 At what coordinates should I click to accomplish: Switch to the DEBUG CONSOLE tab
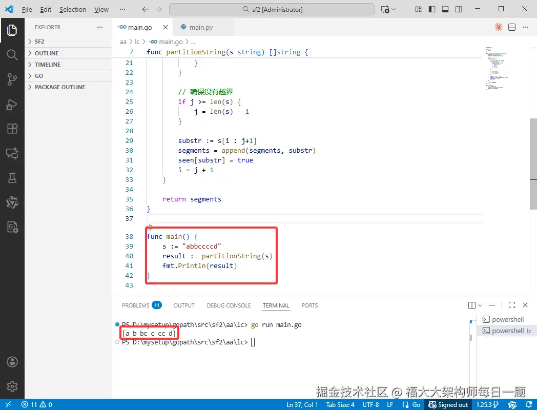click(x=229, y=305)
